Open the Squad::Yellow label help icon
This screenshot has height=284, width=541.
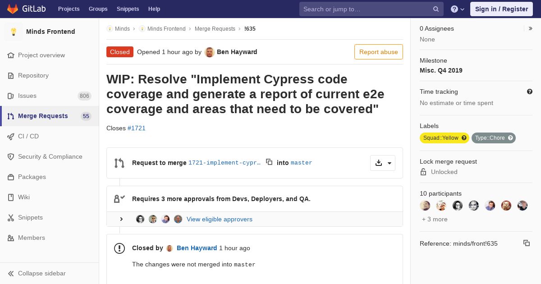pos(464,138)
